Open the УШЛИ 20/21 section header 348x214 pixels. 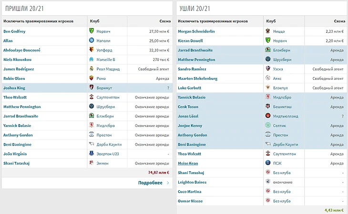[x=194, y=9]
